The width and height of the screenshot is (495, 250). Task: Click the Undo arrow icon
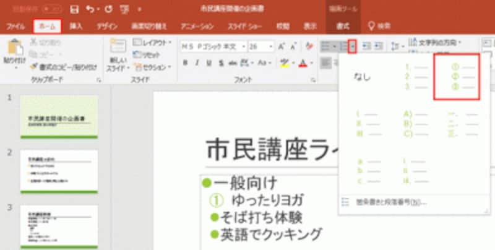tap(91, 9)
